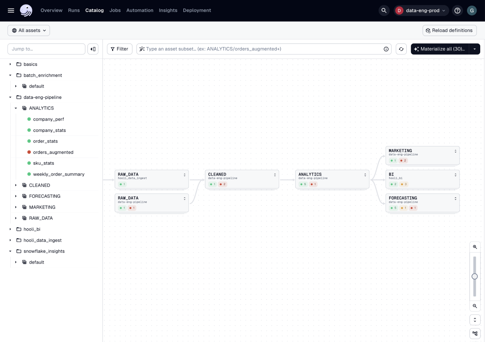Open the Materialize all dropdown arrow
This screenshot has height=342, width=485.
(475, 49)
